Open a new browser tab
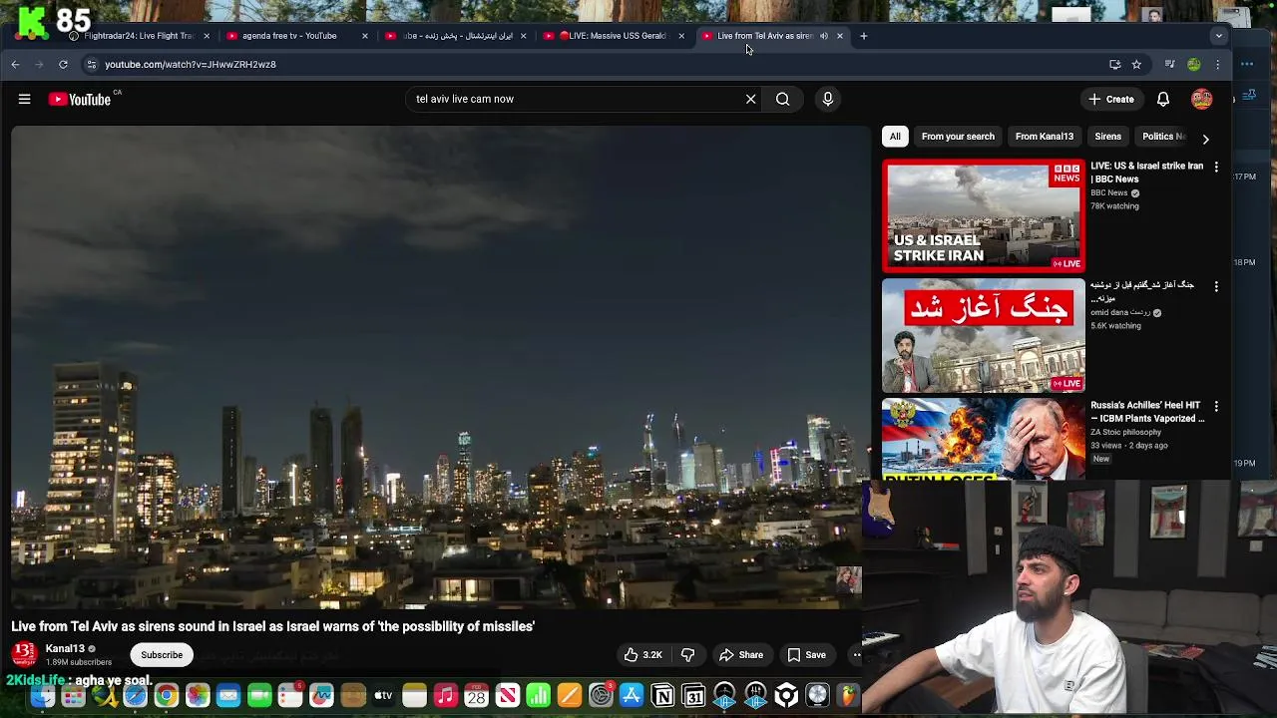 pos(864,36)
